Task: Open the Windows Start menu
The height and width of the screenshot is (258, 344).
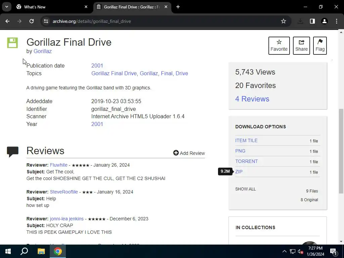Action: (x=8, y=251)
